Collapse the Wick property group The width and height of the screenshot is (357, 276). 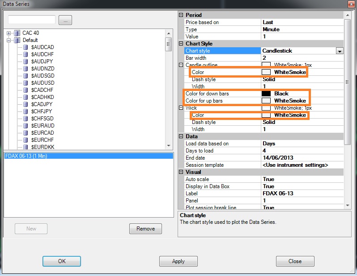tap(181, 108)
